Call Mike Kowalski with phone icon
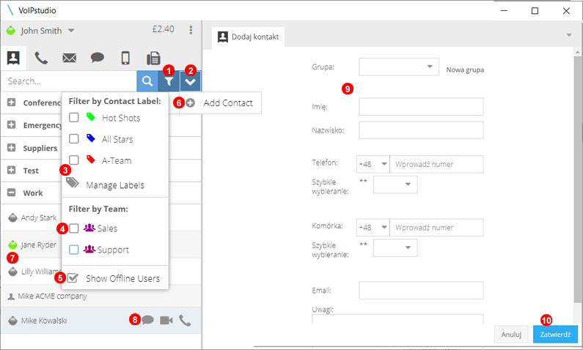The height and width of the screenshot is (350, 583). tap(185, 320)
